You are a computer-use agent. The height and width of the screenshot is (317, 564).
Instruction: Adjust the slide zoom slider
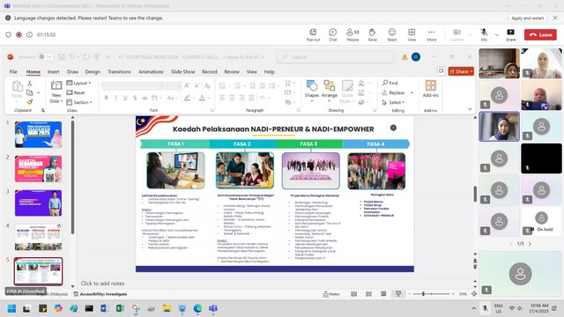(423, 294)
